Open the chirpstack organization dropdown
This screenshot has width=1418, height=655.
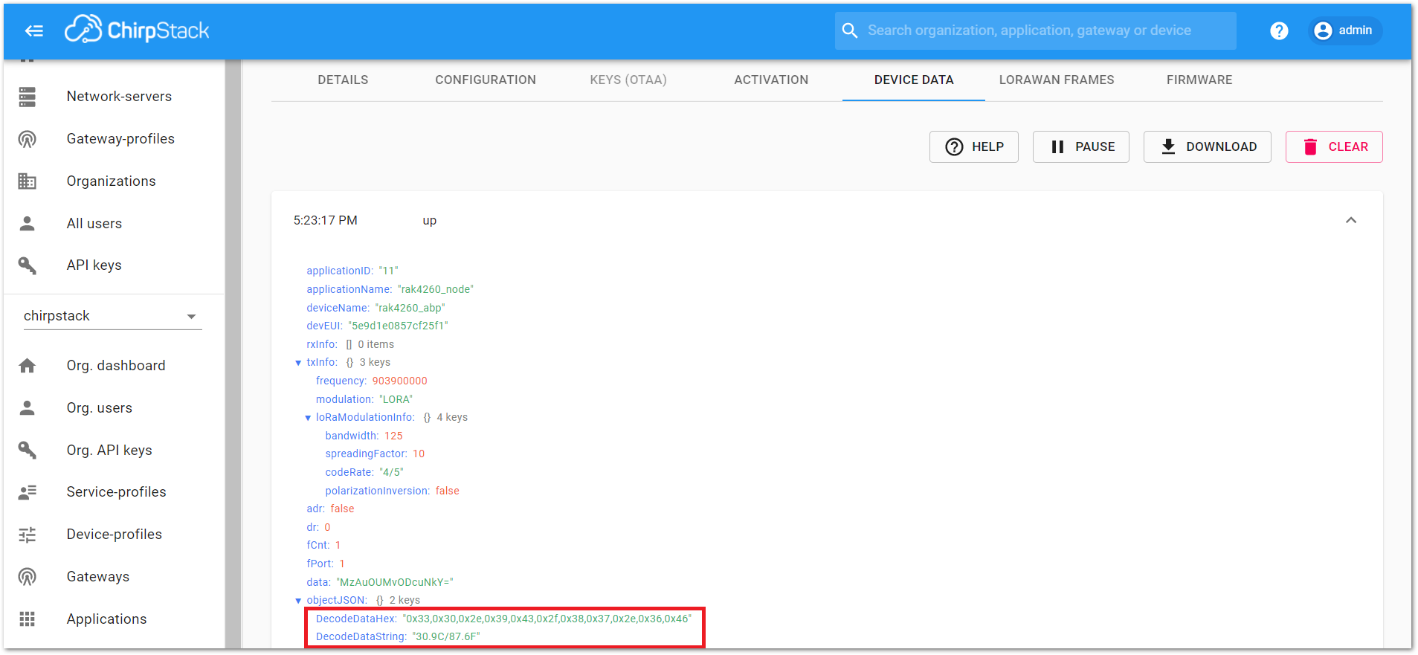(112, 316)
